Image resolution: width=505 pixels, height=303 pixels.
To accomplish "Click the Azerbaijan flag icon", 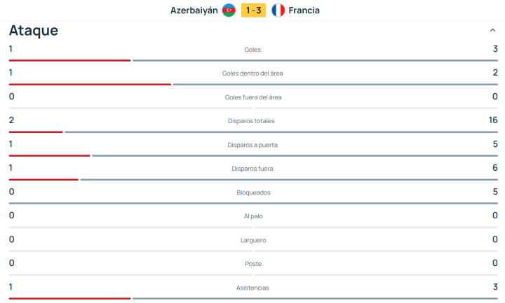I will tap(229, 10).
